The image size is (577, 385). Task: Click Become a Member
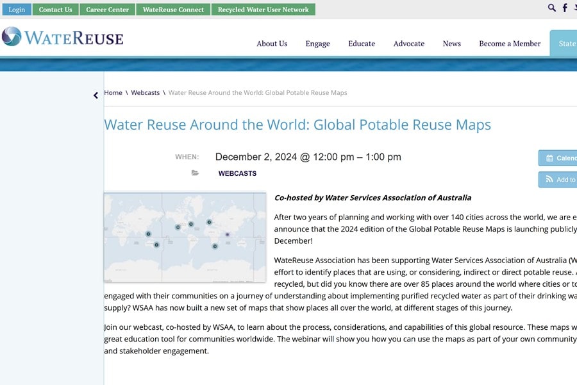pos(510,44)
